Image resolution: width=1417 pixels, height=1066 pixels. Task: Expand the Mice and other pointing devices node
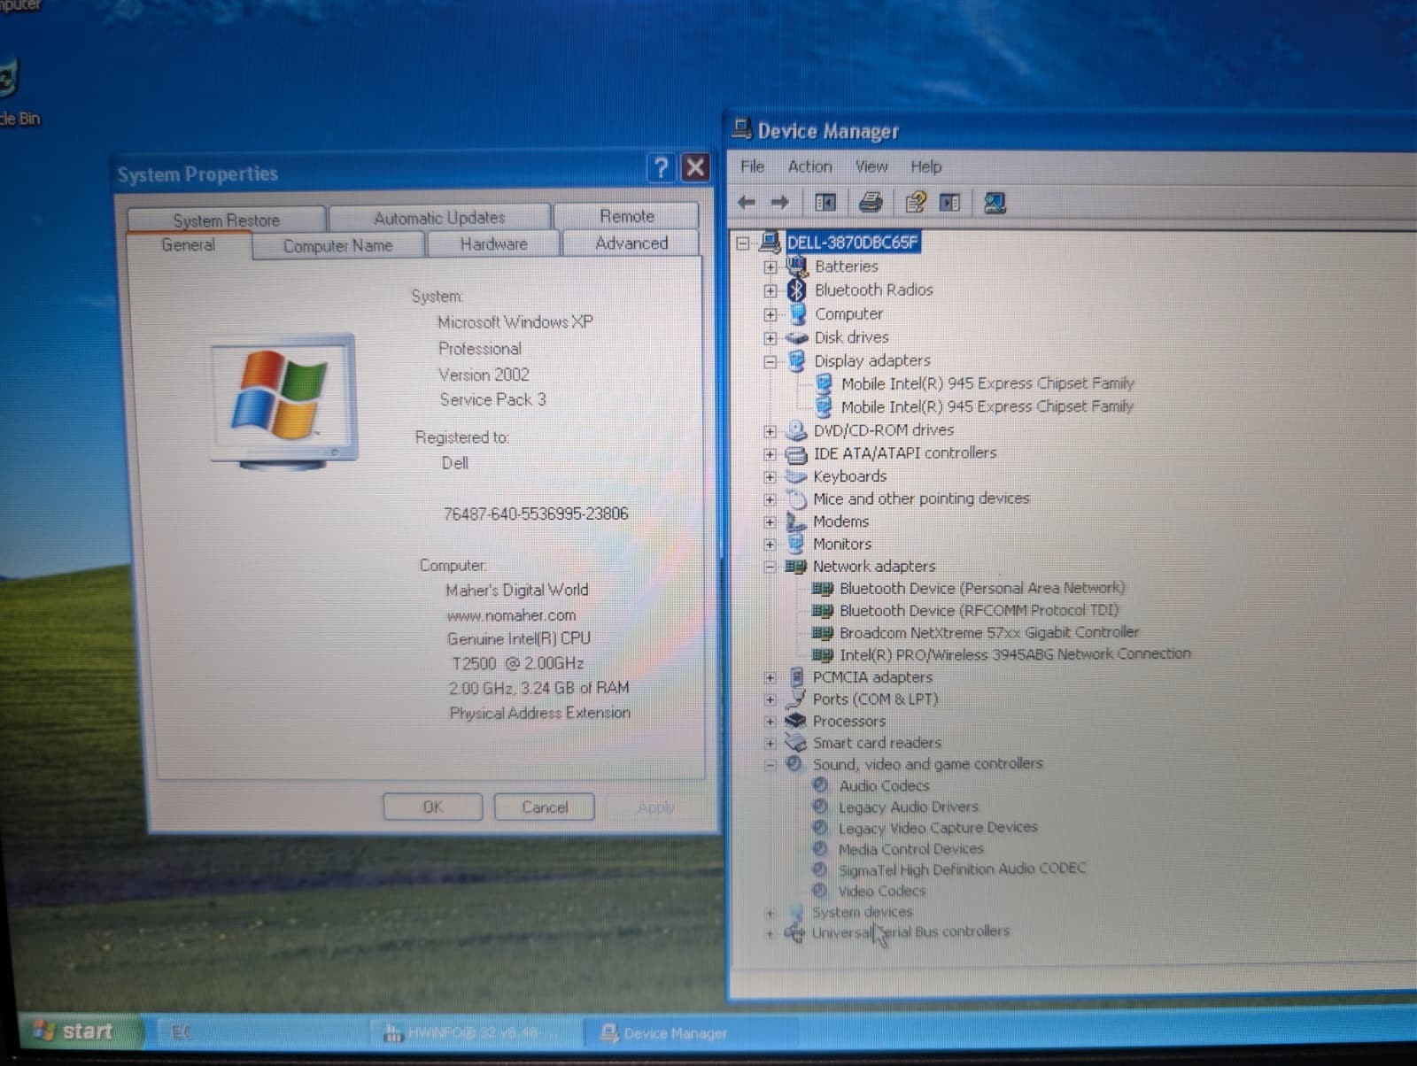(x=770, y=499)
